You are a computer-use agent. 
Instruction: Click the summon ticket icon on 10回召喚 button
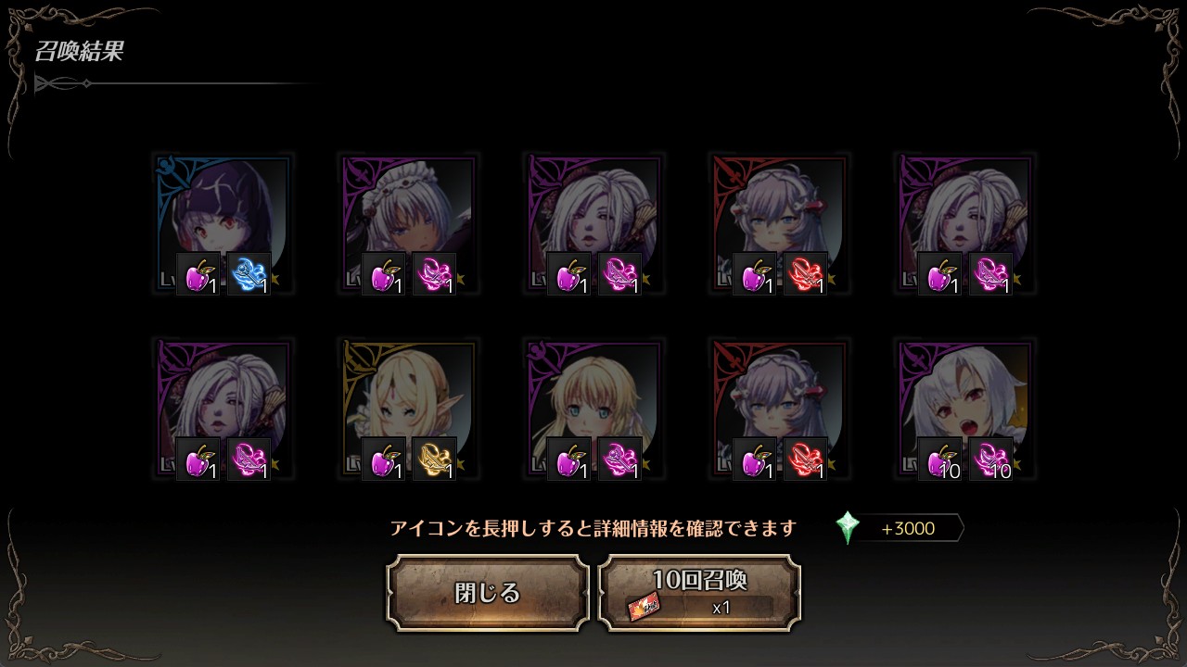643,608
